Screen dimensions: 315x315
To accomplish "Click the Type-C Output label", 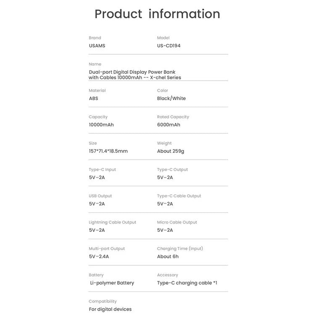I will pyautogui.click(x=172, y=170).
